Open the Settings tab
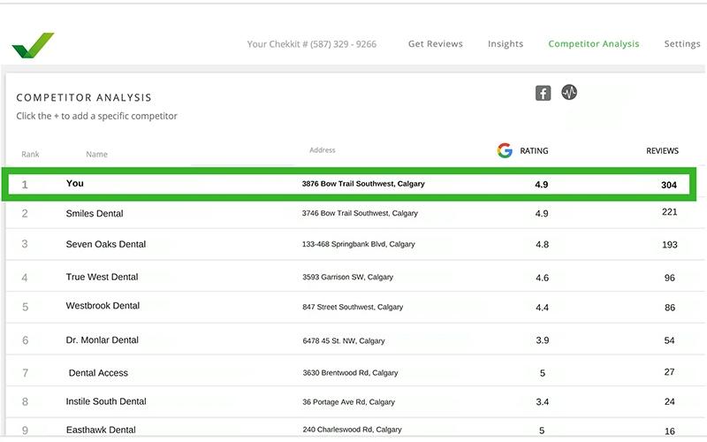Viewport: 707px width, 442px height. (682, 43)
